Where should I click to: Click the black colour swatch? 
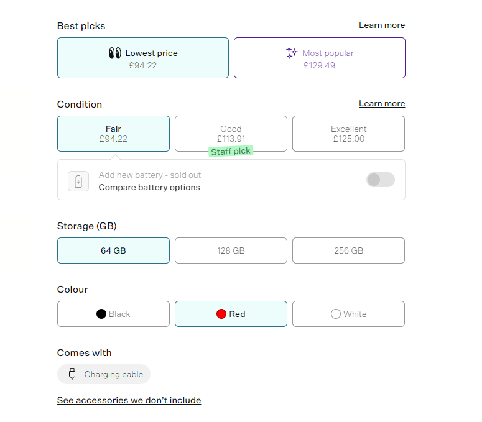pyautogui.click(x=101, y=314)
